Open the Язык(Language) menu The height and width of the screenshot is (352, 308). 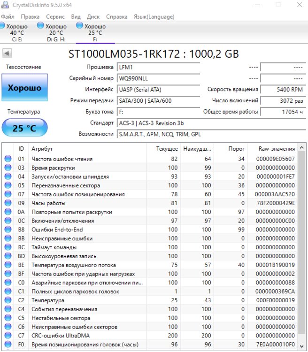coord(154,16)
